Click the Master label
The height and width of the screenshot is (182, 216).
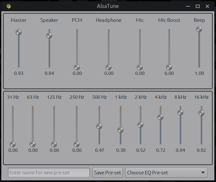[x=19, y=20]
